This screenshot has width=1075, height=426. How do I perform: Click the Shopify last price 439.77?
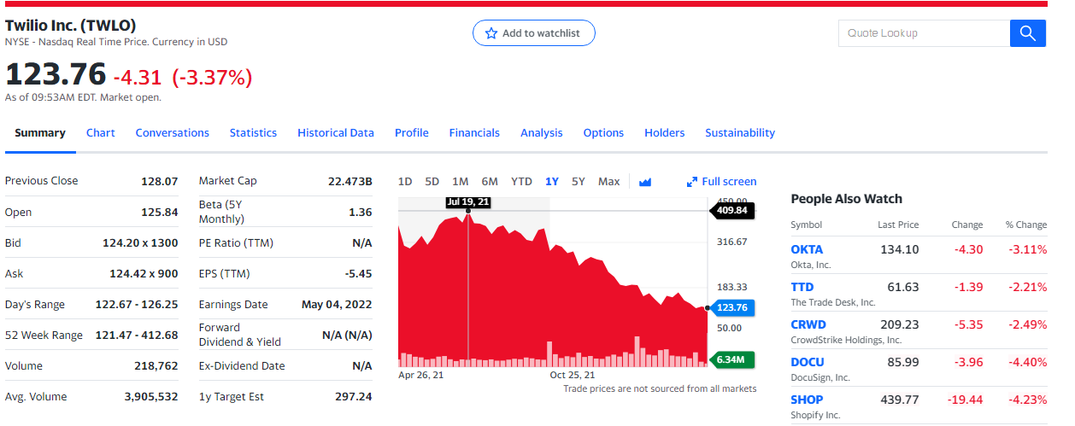tap(900, 400)
